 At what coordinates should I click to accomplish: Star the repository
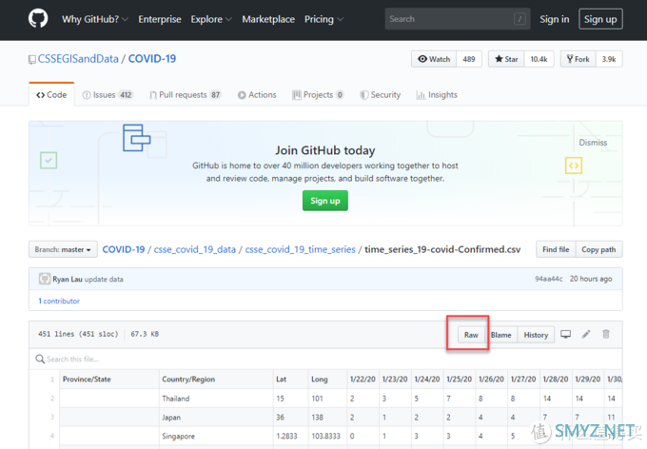pyautogui.click(x=506, y=59)
